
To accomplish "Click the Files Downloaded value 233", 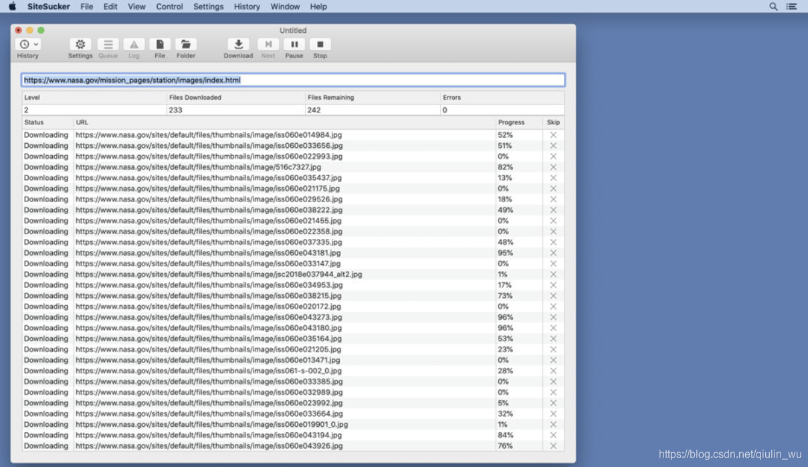I will [176, 110].
